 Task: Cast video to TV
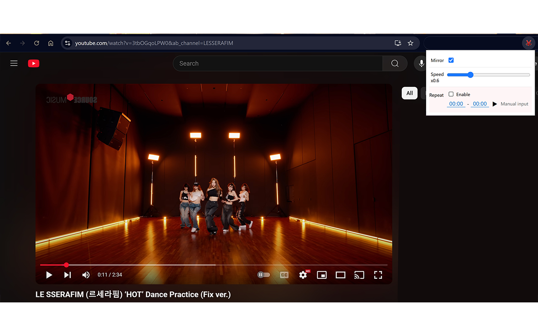click(x=359, y=275)
